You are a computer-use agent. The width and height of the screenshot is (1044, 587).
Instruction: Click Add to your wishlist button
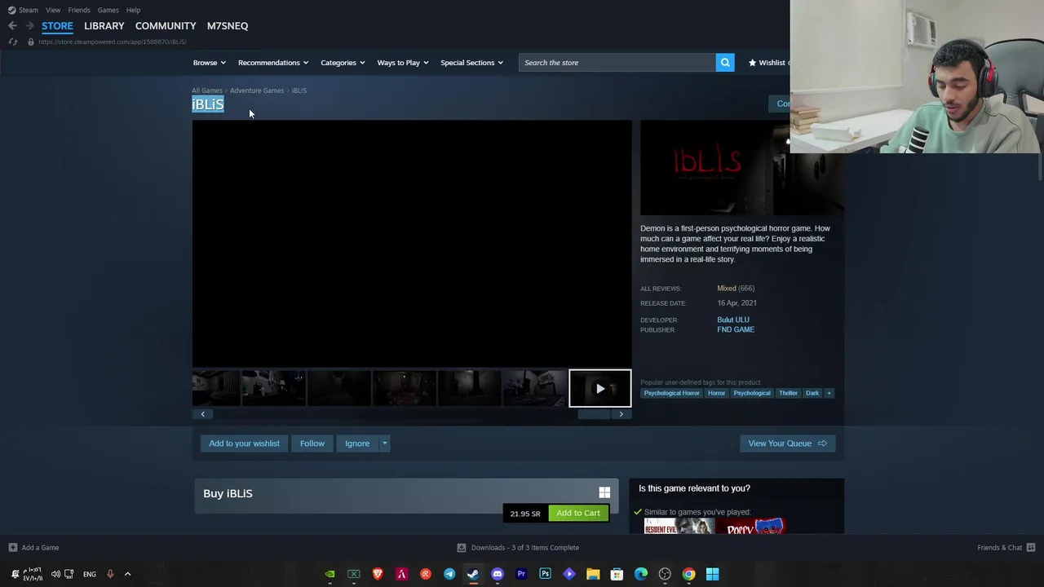tap(244, 444)
